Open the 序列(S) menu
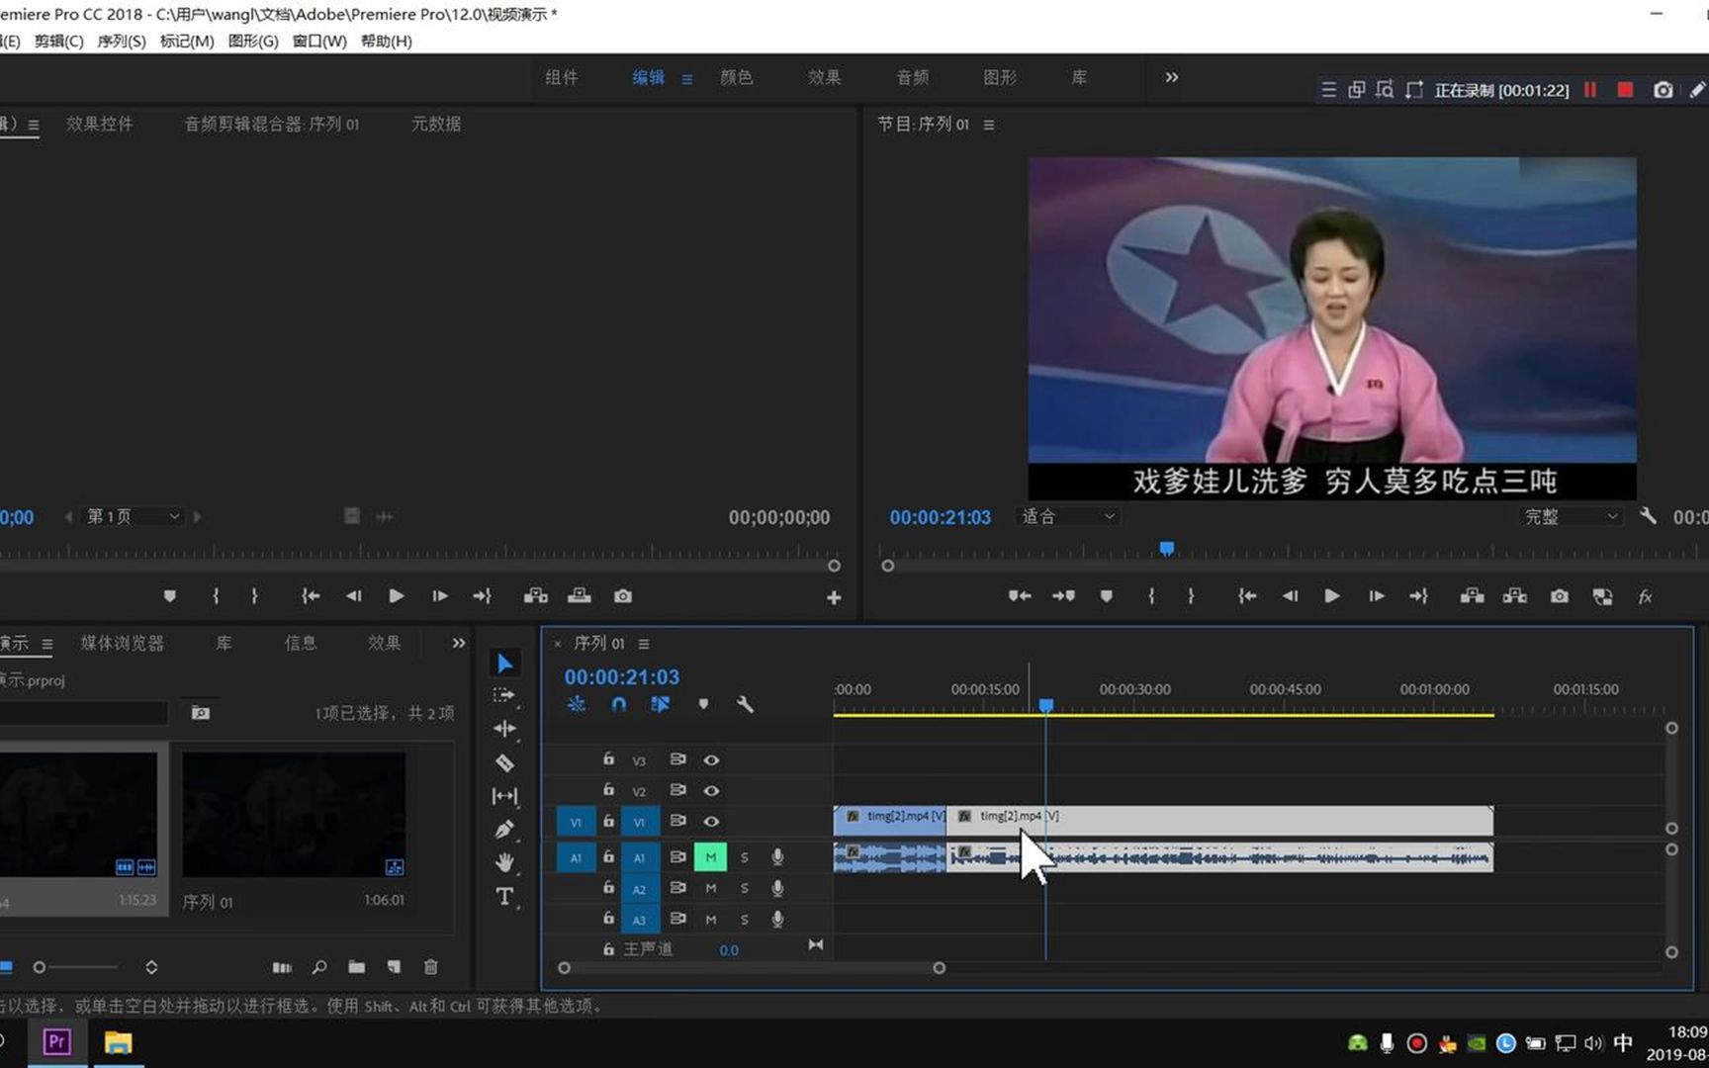The image size is (1709, 1068). 122,41
